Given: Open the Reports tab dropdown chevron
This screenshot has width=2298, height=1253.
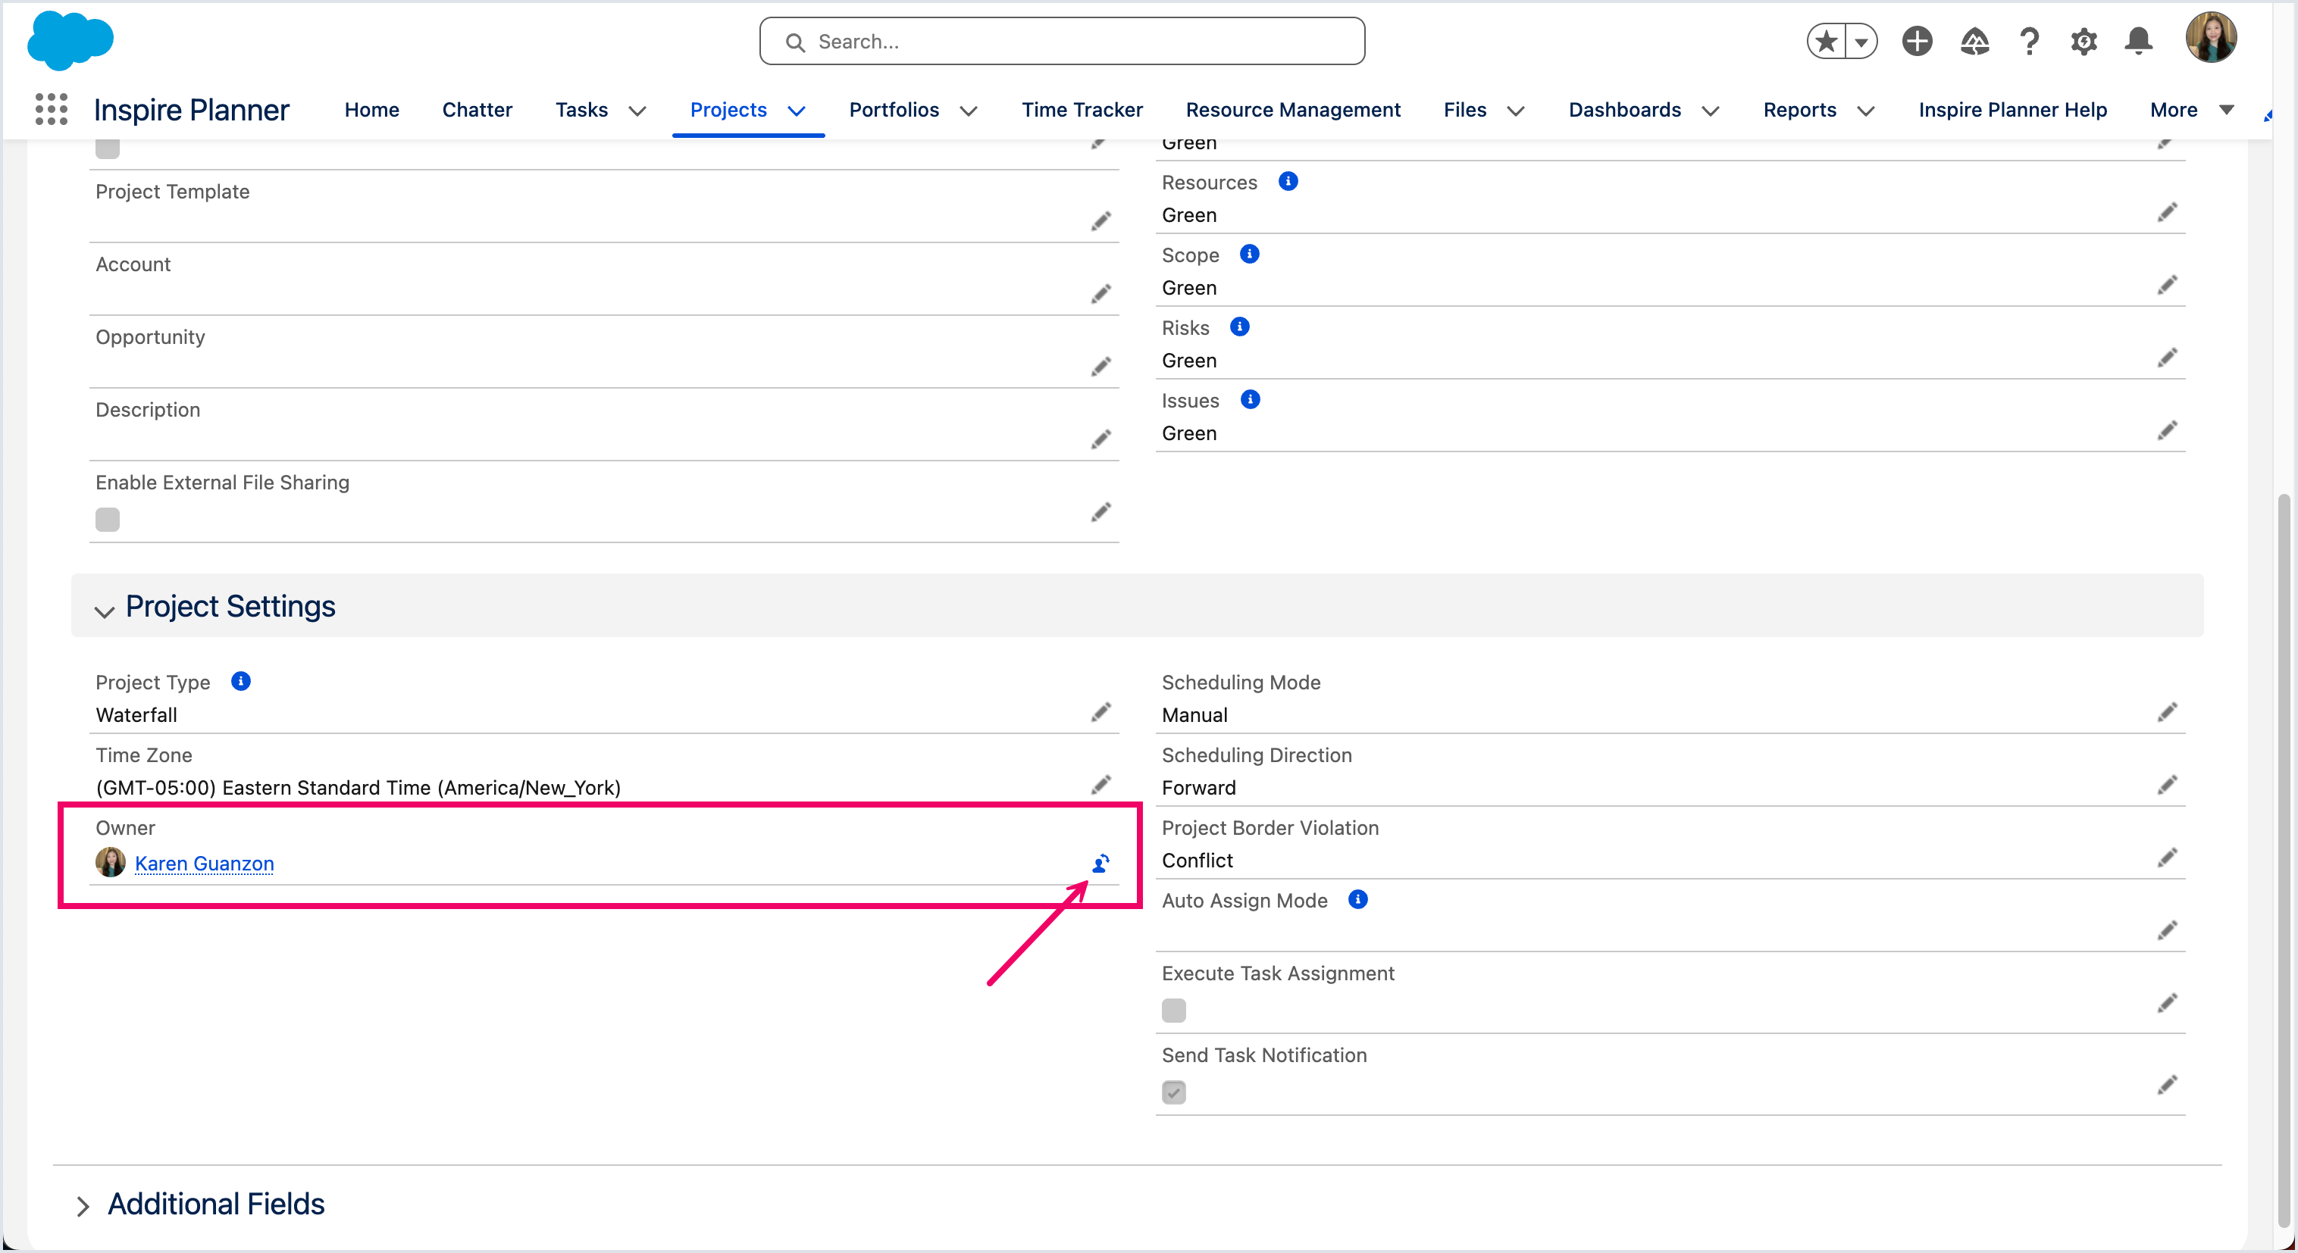Looking at the screenshot, I should point(1864,111).
